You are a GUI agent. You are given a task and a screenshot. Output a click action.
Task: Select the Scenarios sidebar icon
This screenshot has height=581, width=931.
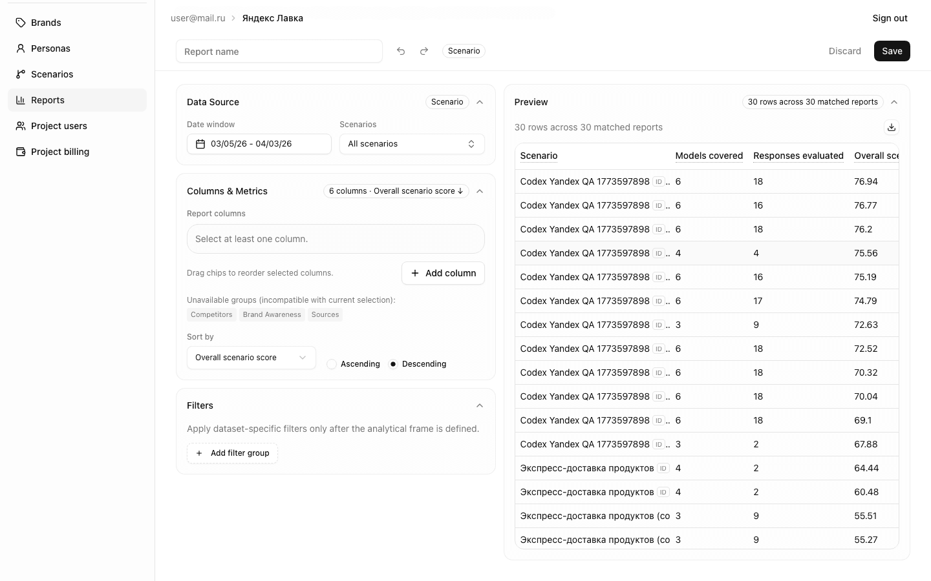20,74
